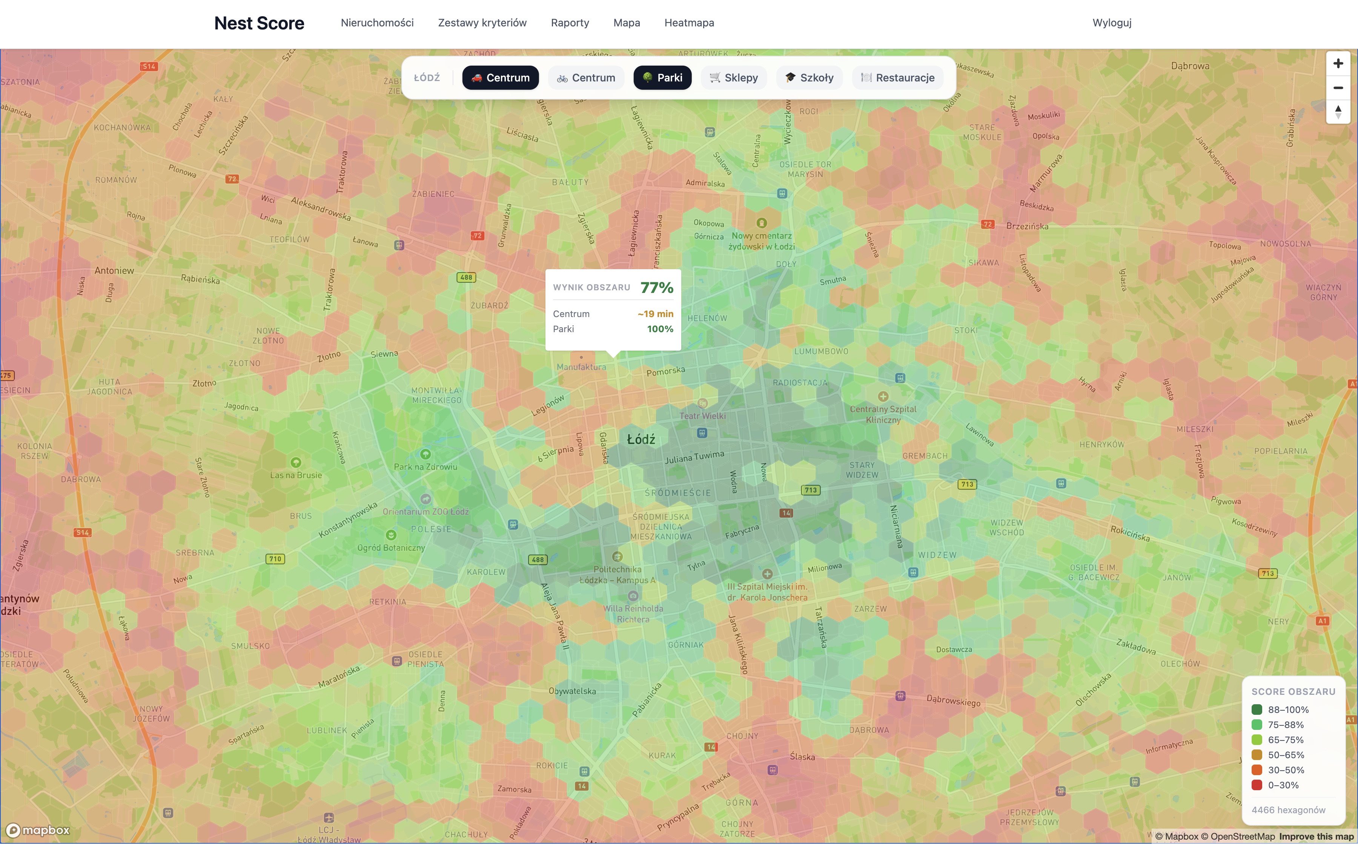
Task: Reset map bearing with the compass button
Action: point(1338,112)
